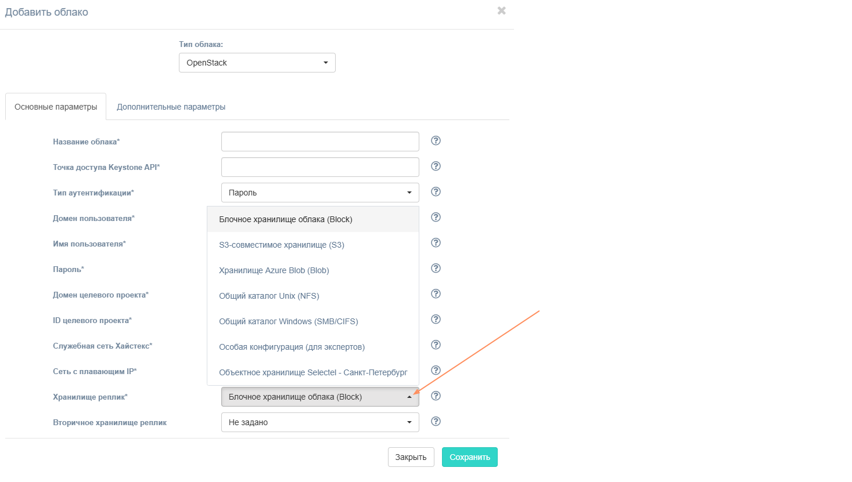Image resolution: width=852 pixels, height=482 pixels.
Task: Open help for ID целевого проекта field
Action: point(436,319)
